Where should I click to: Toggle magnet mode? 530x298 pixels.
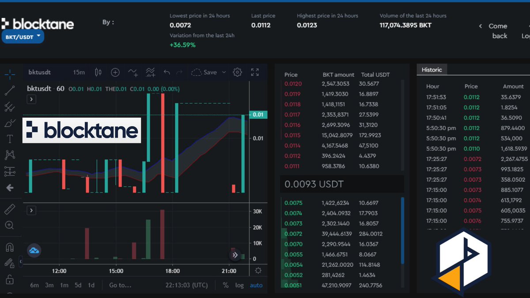10,247
